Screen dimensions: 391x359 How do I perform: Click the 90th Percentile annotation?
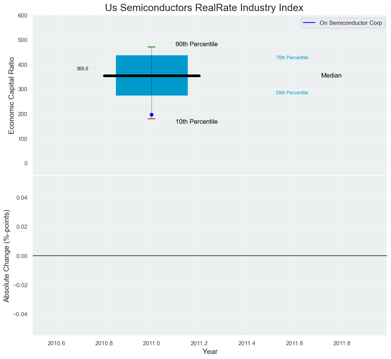(196, 44)
